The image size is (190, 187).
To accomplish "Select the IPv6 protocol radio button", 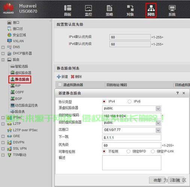I will coord(129,101).
